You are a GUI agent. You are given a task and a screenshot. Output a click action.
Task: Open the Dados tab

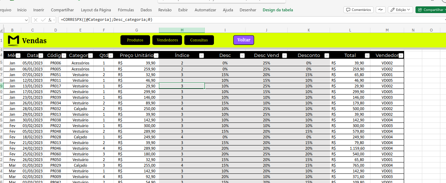[x=146, y=10]
